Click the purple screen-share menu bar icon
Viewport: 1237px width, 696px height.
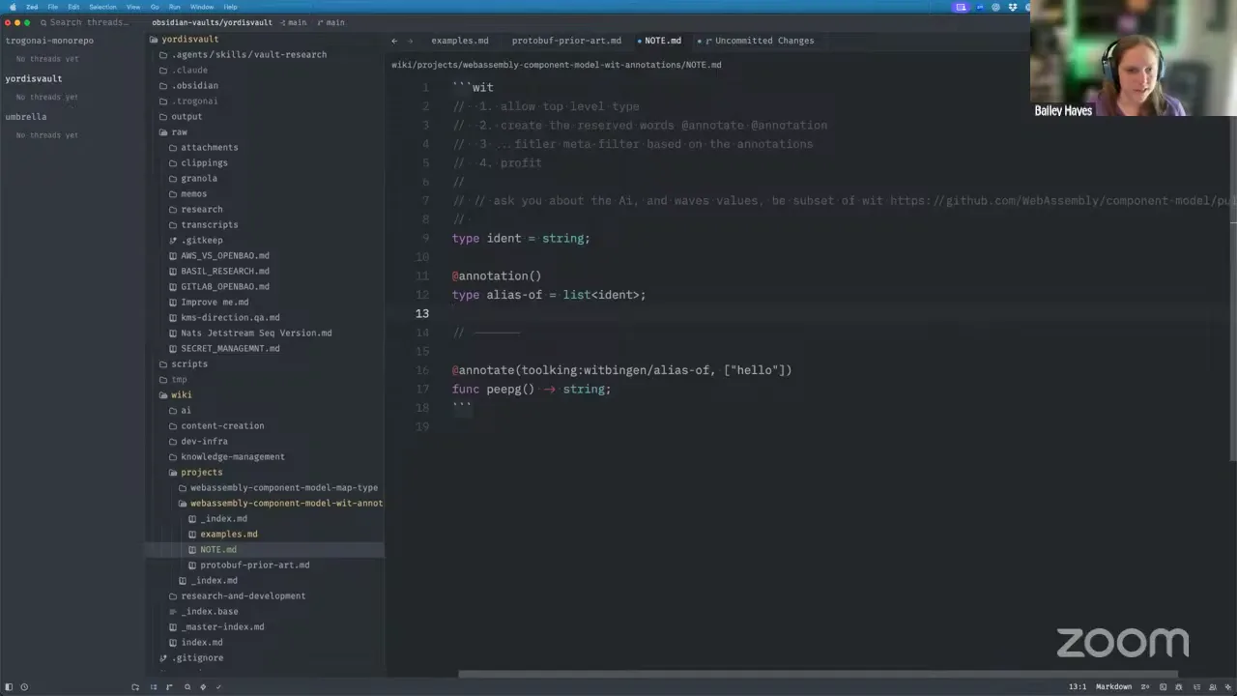[x=961, y=7]
